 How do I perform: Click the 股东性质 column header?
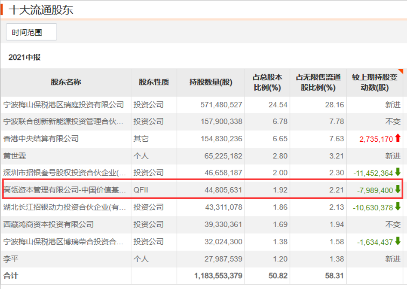coord(154,82)
